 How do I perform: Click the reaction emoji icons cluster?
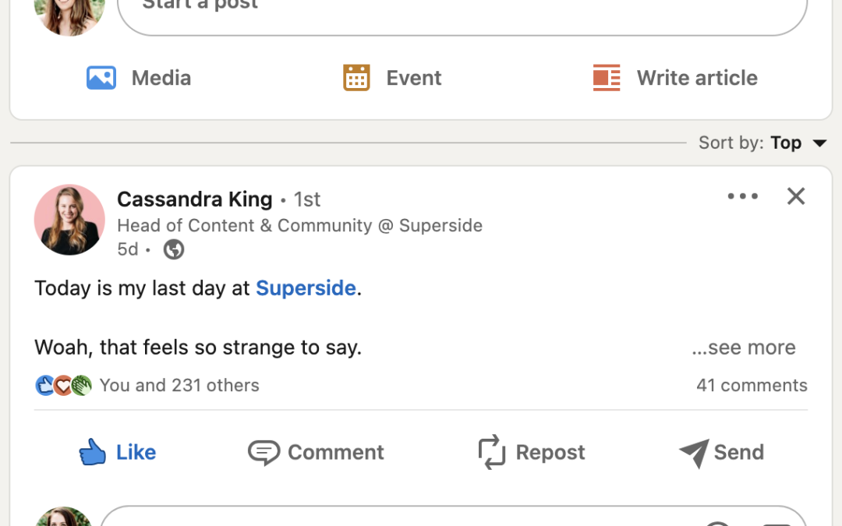63,385
